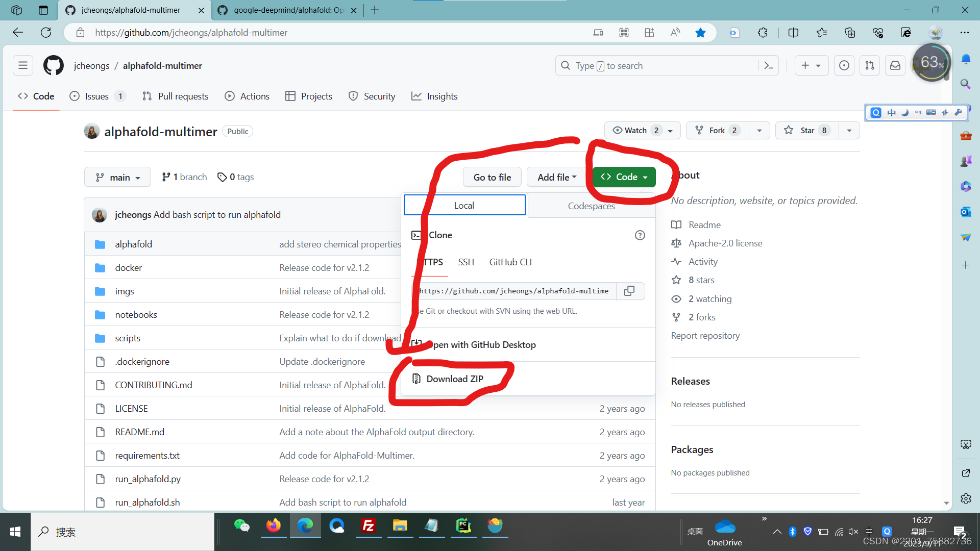Open the notifications inbox icon
The height and width of the screenshot is (551, 980).
point(895,66)
